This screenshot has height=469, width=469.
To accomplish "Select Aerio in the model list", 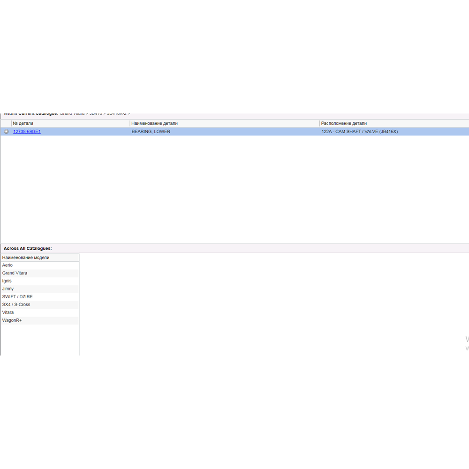I will click(8, 265).
